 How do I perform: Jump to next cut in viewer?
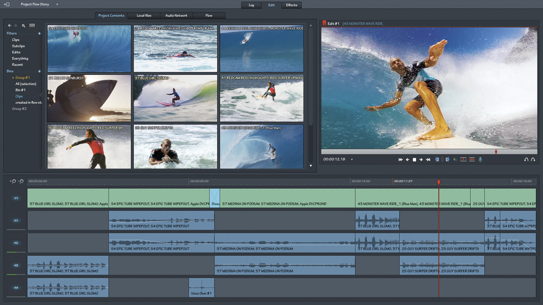pos(428,160)
